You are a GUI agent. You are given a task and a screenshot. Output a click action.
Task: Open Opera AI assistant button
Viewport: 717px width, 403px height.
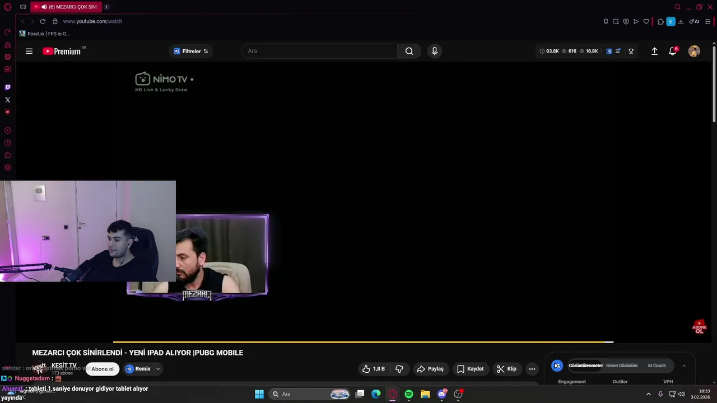click(x=694, y=21)
